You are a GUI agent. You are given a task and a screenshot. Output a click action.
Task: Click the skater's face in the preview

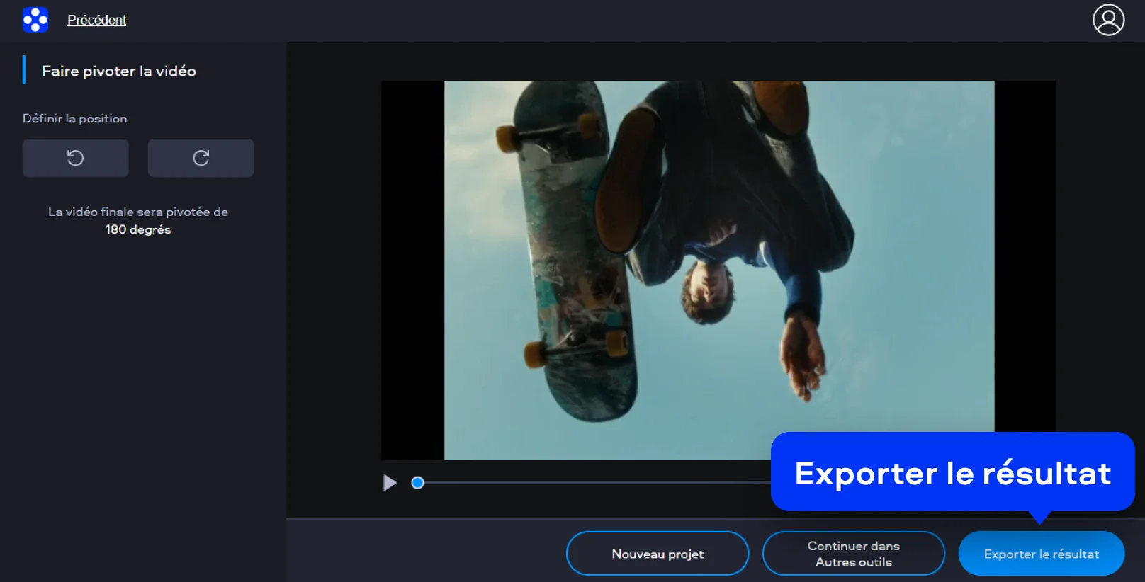coord(709,290)
